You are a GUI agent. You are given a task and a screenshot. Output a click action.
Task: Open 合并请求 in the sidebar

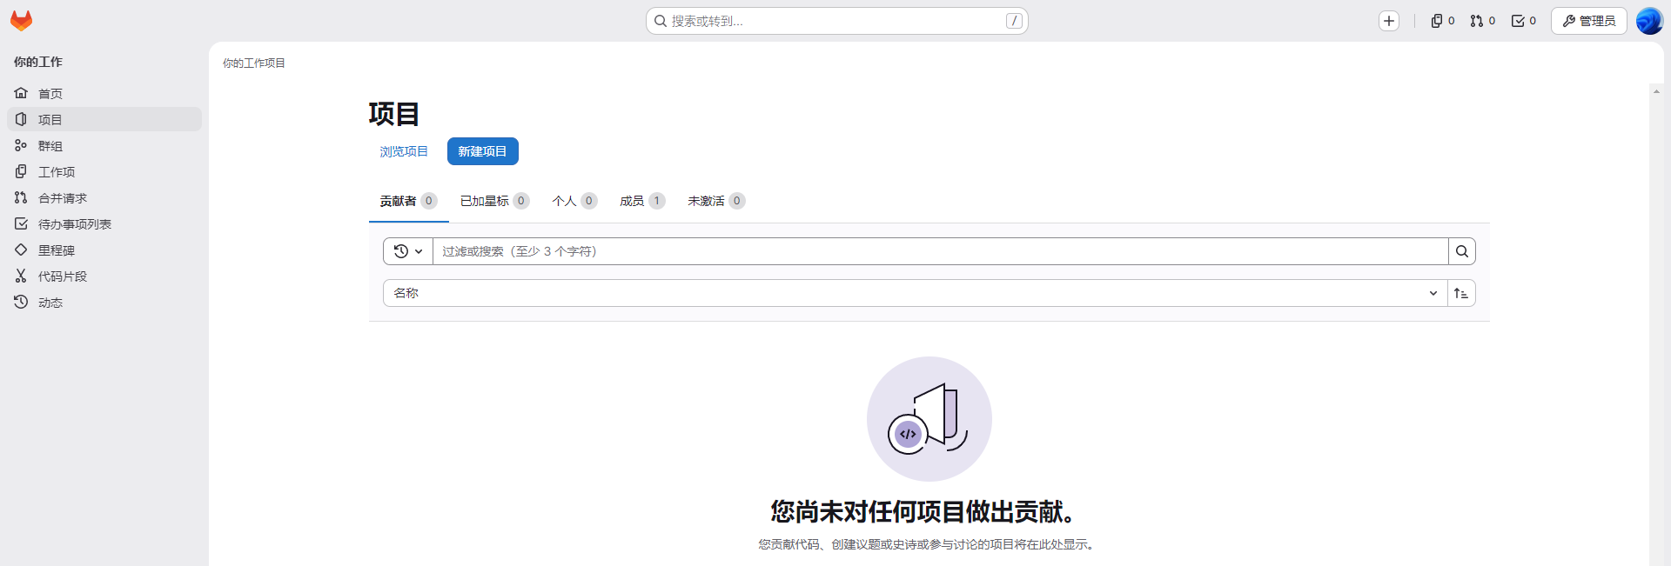click(x=104, y=197)
